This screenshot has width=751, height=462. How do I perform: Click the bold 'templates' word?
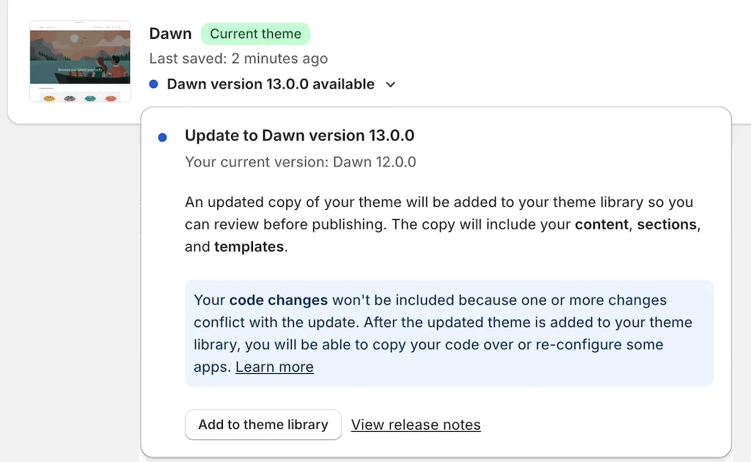click(x=249, y=246)
